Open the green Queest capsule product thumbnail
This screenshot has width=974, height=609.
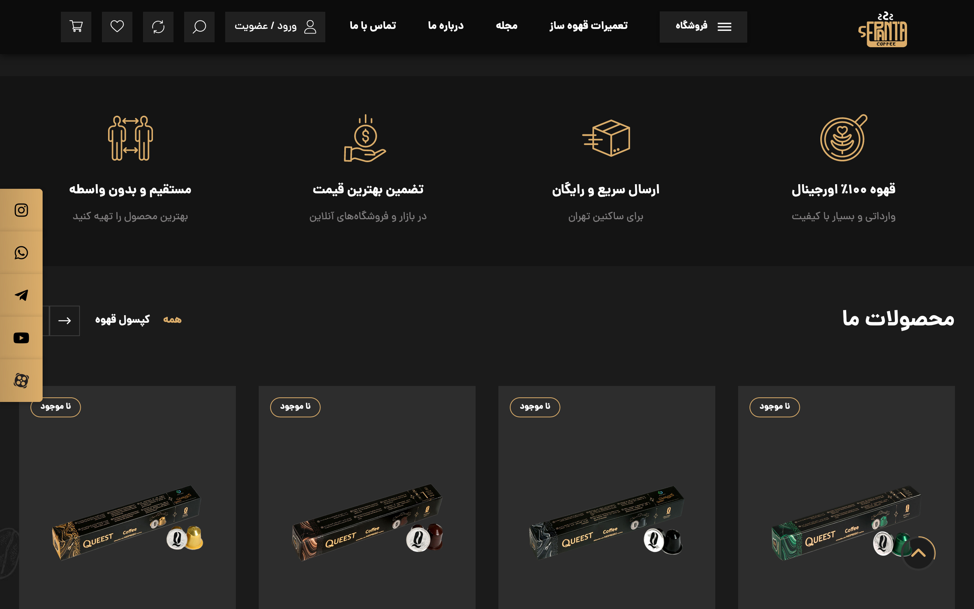(x=847, y=523)
